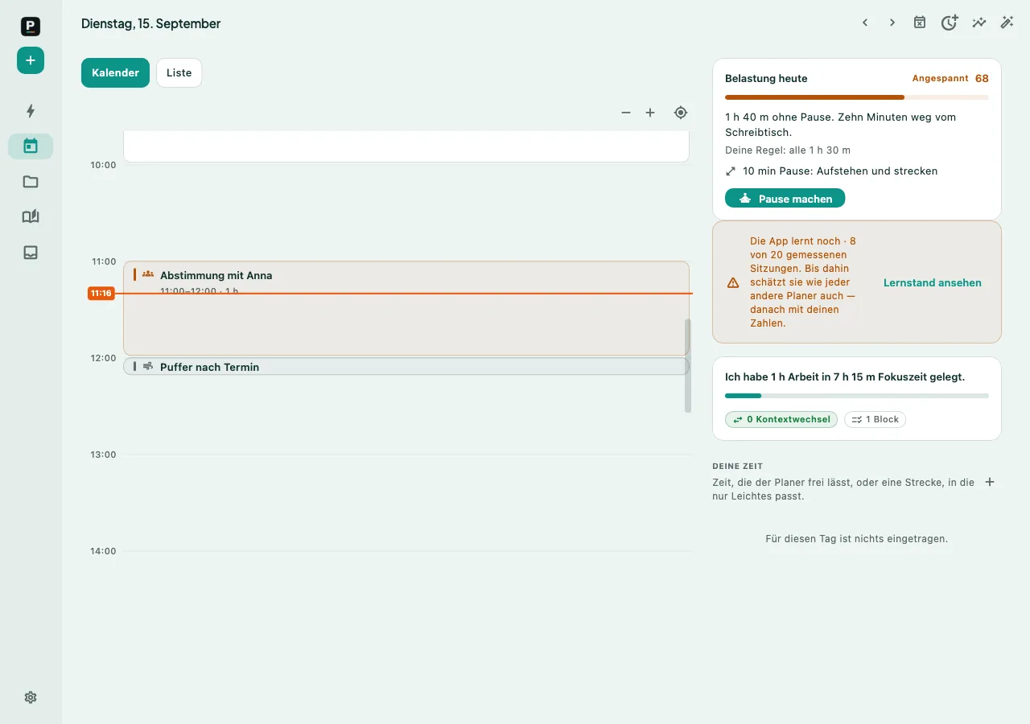Viewport: 1030px width, 724px height.
Task: Open Puffer nach Termin block
Action: click(406, 366)
